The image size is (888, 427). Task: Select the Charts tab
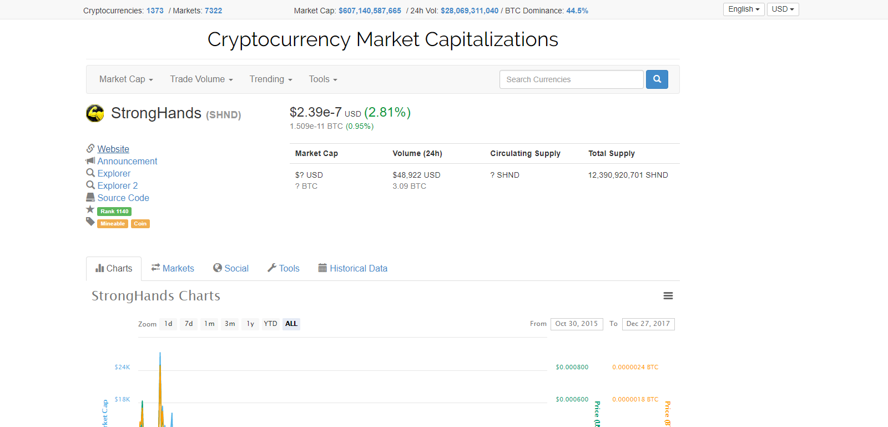114,269
